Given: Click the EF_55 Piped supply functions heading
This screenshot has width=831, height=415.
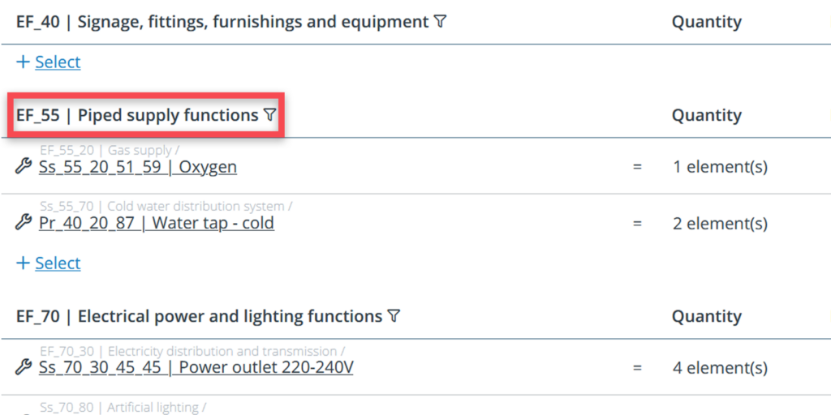Looking at the screenshot, I should pos(137,116).
